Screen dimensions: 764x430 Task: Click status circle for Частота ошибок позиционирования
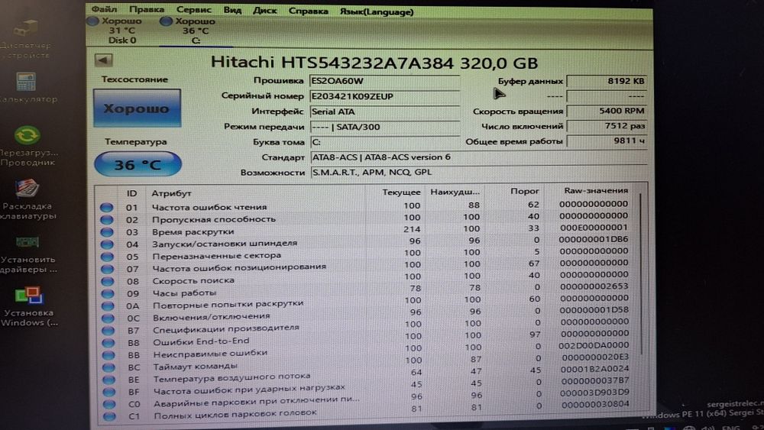(x=107, y=268)
